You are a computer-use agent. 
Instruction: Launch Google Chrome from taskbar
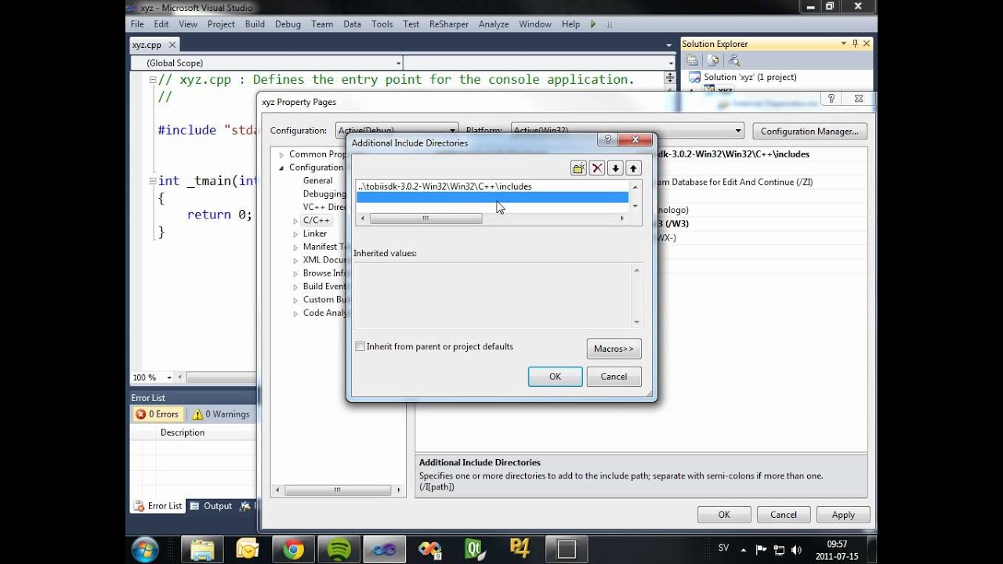point(293,549)
